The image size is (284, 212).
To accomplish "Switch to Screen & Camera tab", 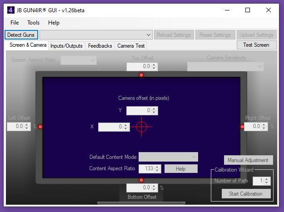I will pyautogui.click(x=28, y=45).
